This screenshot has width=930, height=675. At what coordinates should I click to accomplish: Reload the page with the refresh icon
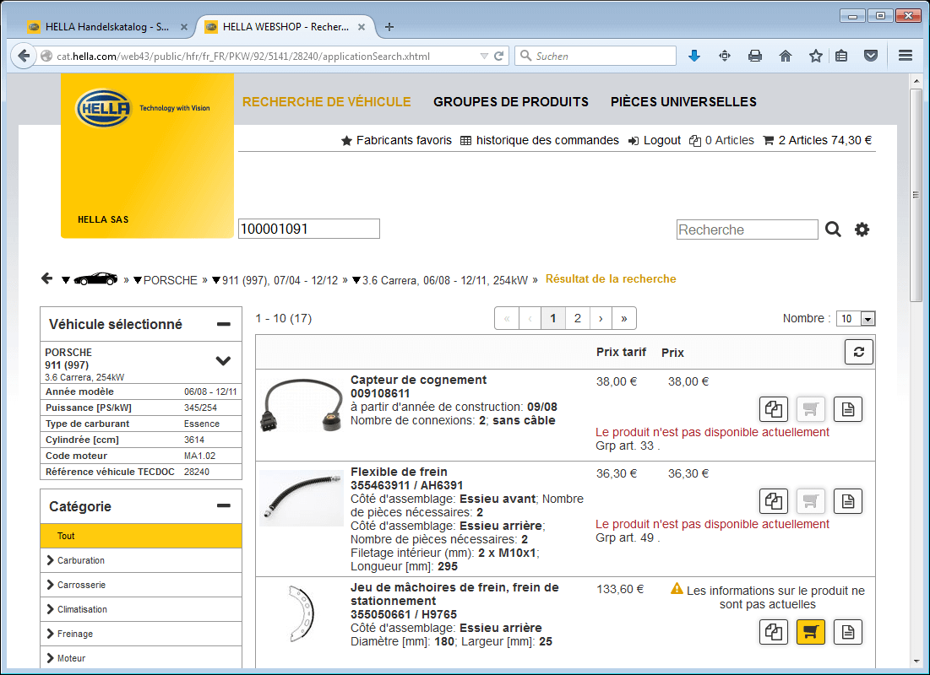click(499, 57)
